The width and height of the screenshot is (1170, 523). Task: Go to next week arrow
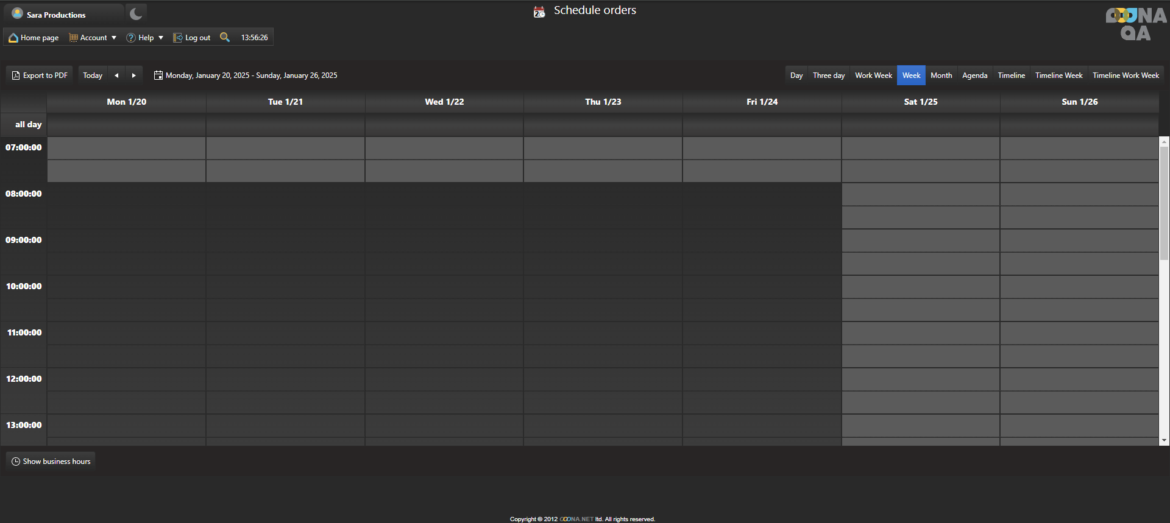tap(133, 75)
